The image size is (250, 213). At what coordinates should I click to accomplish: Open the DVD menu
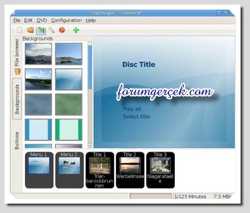point(42,21)
